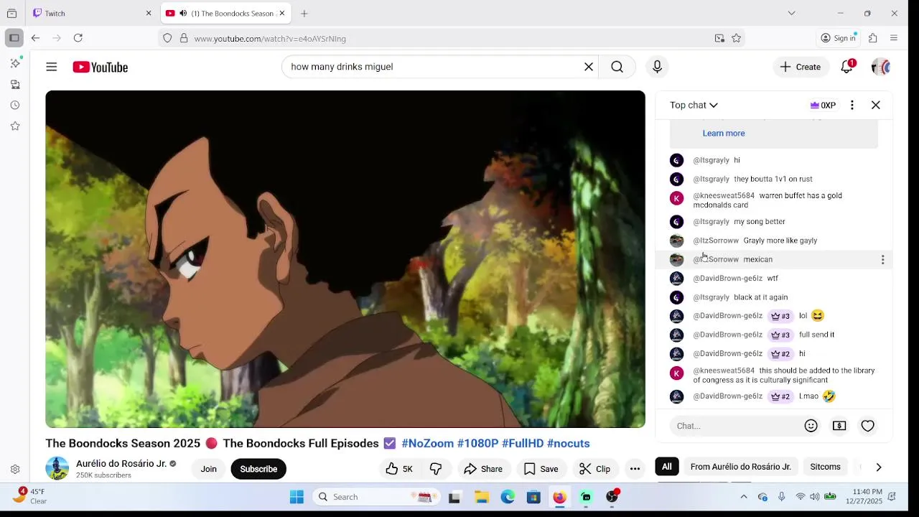Open Firefox application menu
Viewport: 919px width, 517px height.
click(894, 38)
